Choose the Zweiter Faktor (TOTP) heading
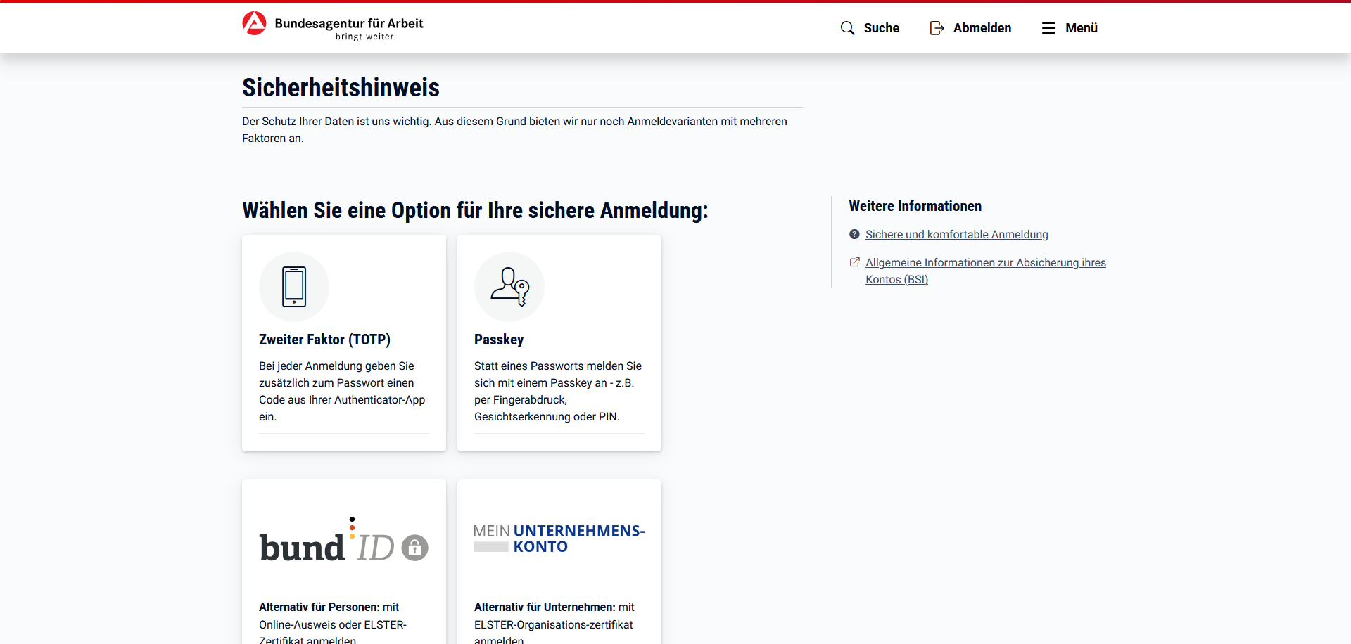Viewport: 1351px width, 644px height. point(324,340)
